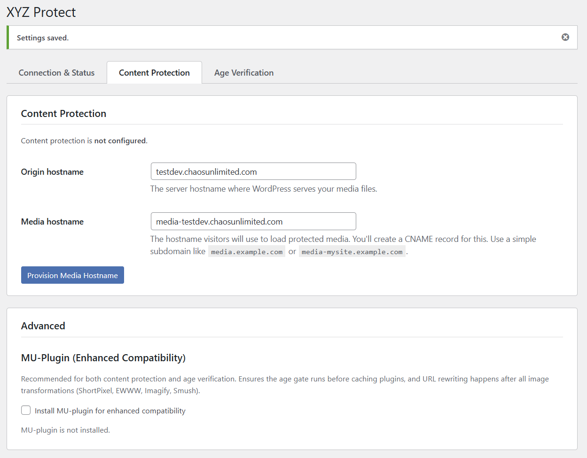587x458 pixels.
Task: Click the Media hostname field label
Action: [52, 221]
